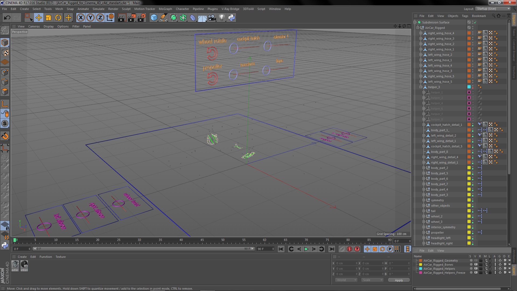Go to start of animation

point(281,249)
